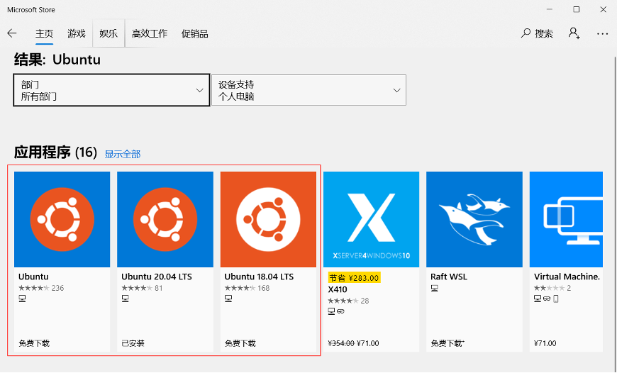617x373 pixels.
Task: Click the vertical scrollbar on the right
Action: tap(614, 213)
